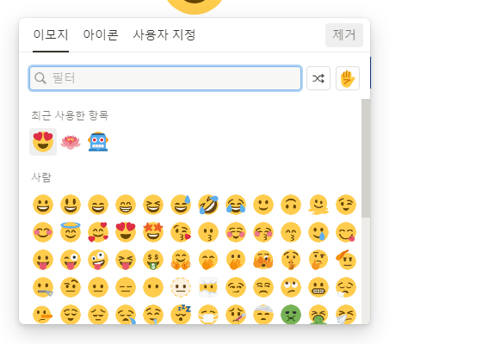
Task: Select the winking face emoji
Action: [x=346, y=205]
